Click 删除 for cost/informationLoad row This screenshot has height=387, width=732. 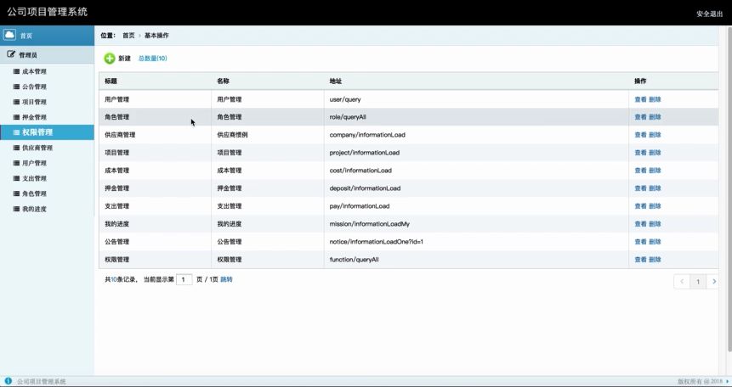[655, 171]
